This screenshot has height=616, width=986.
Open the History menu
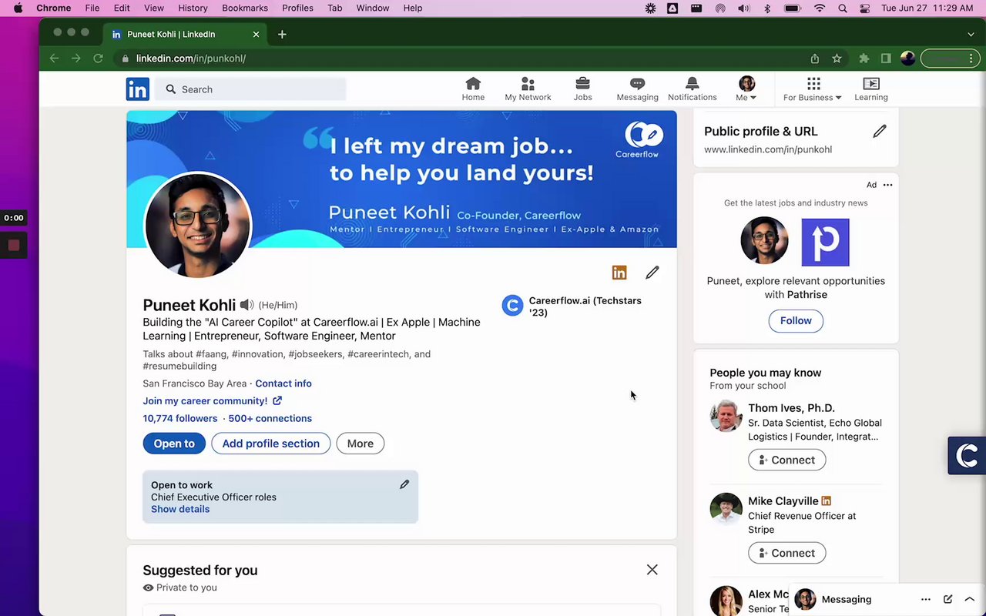coord(193,8)
